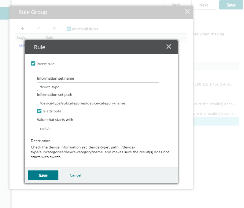Click Next button in background page
The width and height of the screenshot is (244, 208).
click(x=204, y=5)
